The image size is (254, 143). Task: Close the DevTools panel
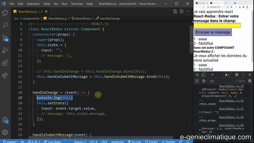(250, 75)
